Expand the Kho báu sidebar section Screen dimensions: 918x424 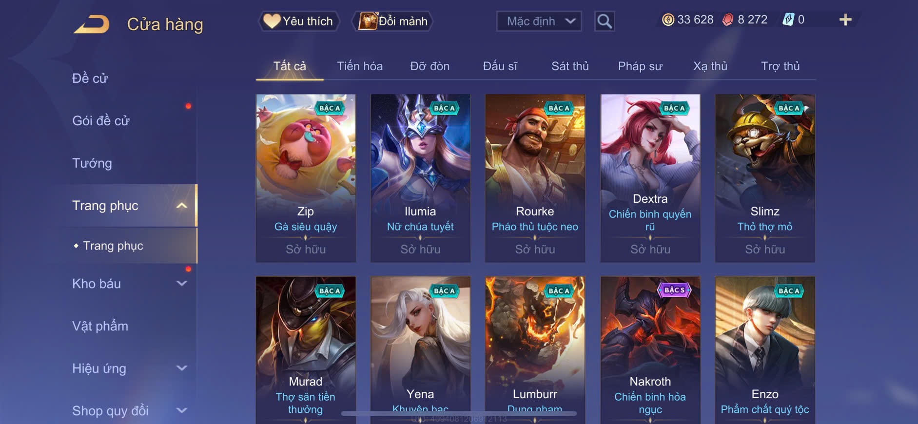click(181, 284)
